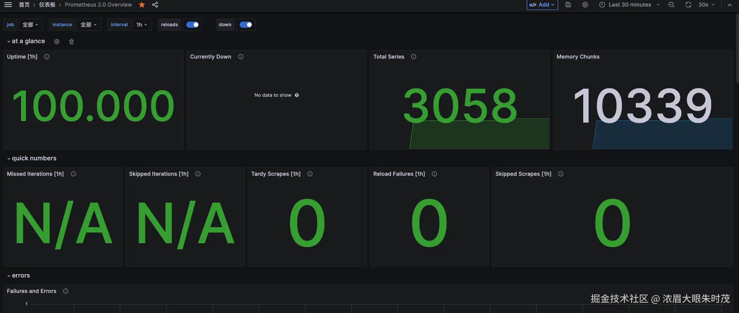Open the Add panel dropdown
The width and height of the screenshot is (739, 313).
(x=542, y=5)
